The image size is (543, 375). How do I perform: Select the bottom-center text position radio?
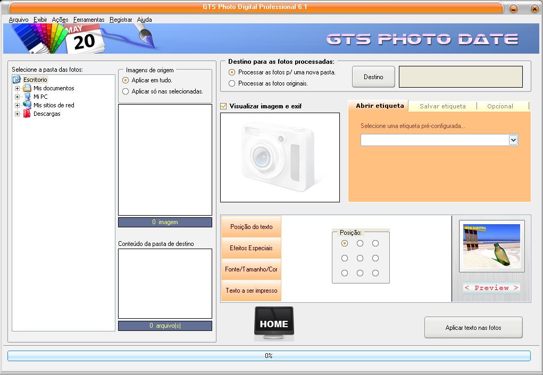coord(360,273)
